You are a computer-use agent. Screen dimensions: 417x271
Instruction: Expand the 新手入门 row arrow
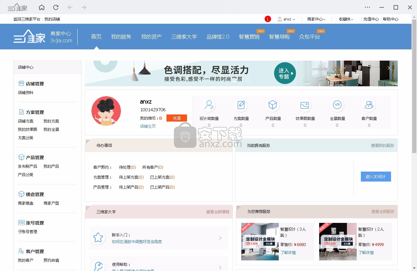[220, 238]
